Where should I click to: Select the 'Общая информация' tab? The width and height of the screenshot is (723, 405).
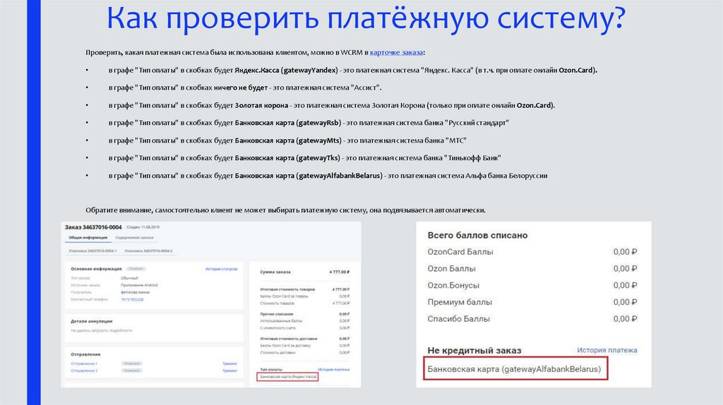(88, 238)
